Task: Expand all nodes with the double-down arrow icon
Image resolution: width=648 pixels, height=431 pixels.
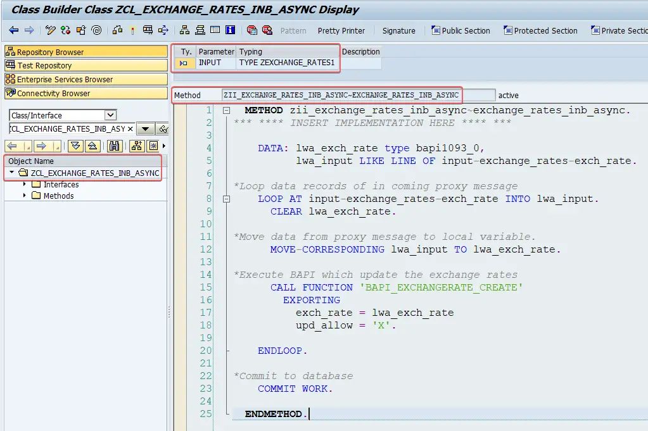Action: coord(75,146)
